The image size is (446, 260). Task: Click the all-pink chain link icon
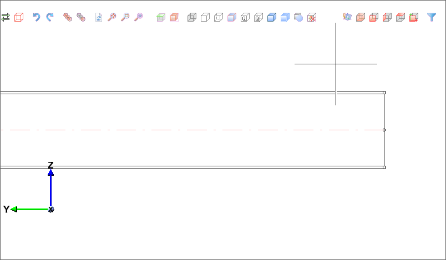pos(68,17)
